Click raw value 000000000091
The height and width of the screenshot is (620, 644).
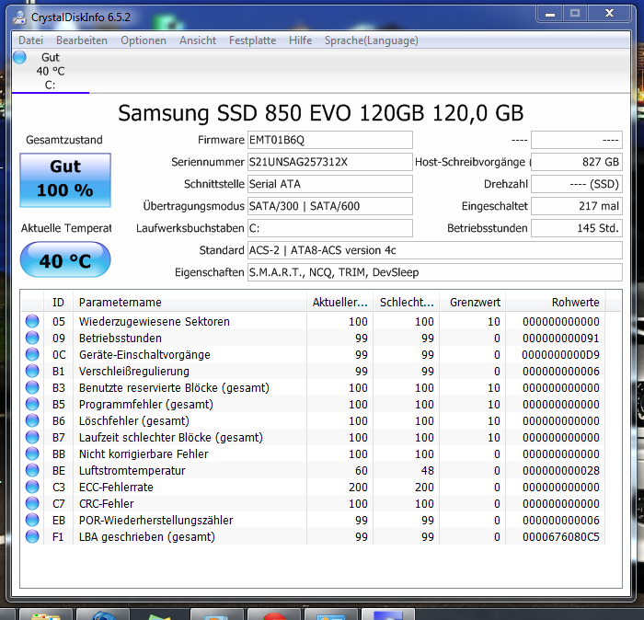561,339
